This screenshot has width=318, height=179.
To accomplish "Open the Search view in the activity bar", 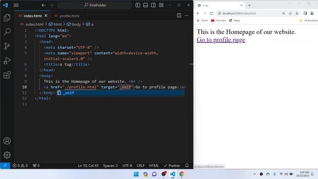I will (7, 32).
